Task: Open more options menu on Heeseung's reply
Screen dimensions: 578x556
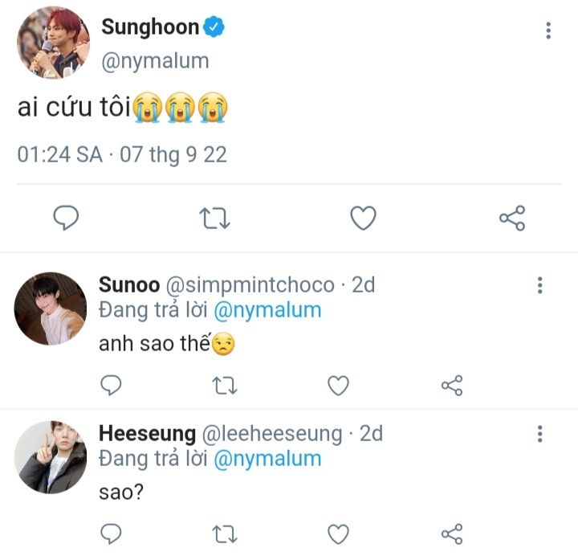Action: pyautogui.click(x=540, y=435)
